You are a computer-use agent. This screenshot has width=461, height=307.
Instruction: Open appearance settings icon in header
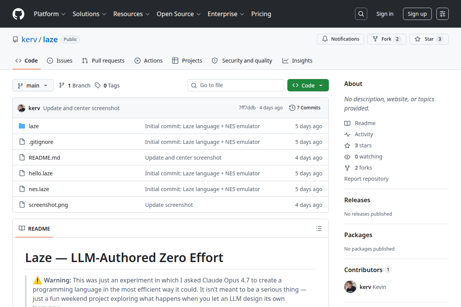[443, 14]
